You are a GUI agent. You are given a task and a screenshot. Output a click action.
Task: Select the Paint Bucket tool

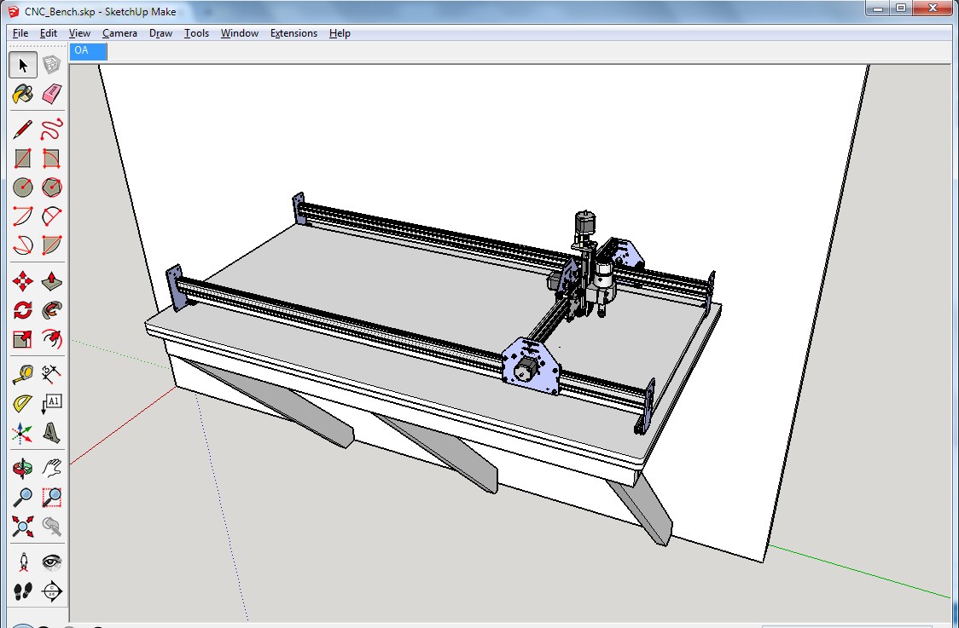pyautogui.click(x=23, y=94)
